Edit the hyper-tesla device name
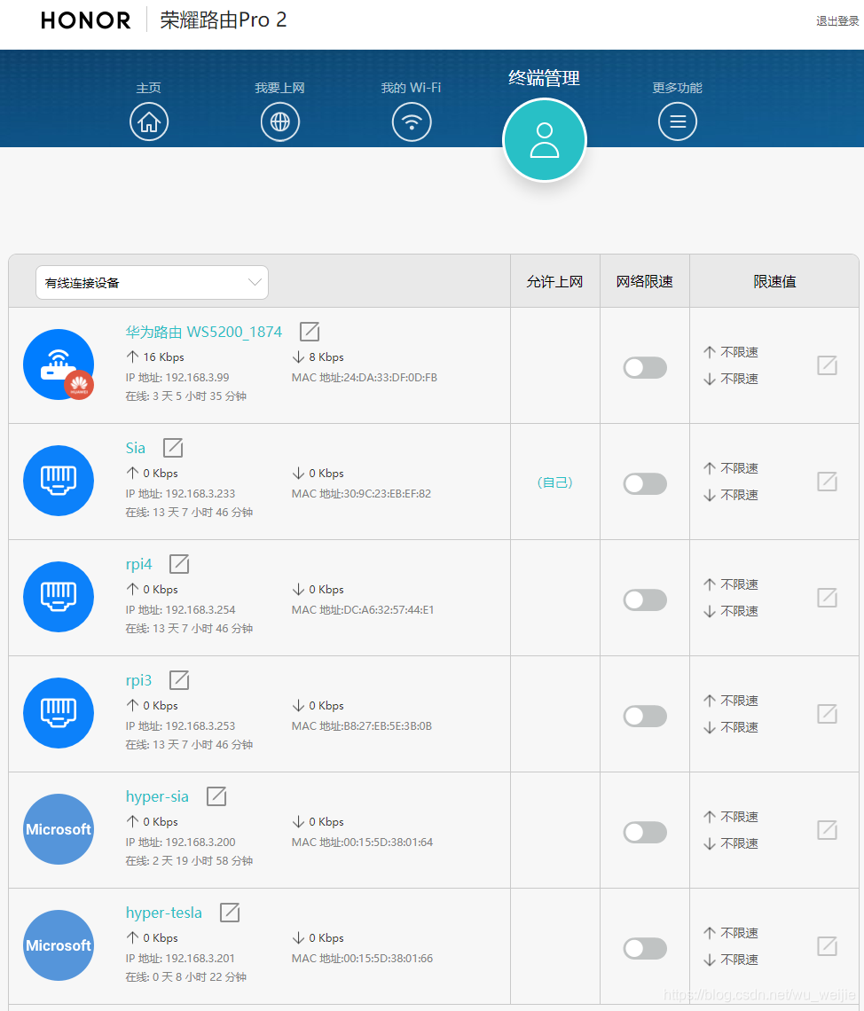This screenshot has height=1011, width=864. (230, 913)
